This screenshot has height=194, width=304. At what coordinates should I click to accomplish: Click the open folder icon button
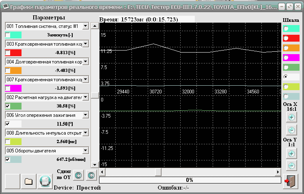coord(28,181)
